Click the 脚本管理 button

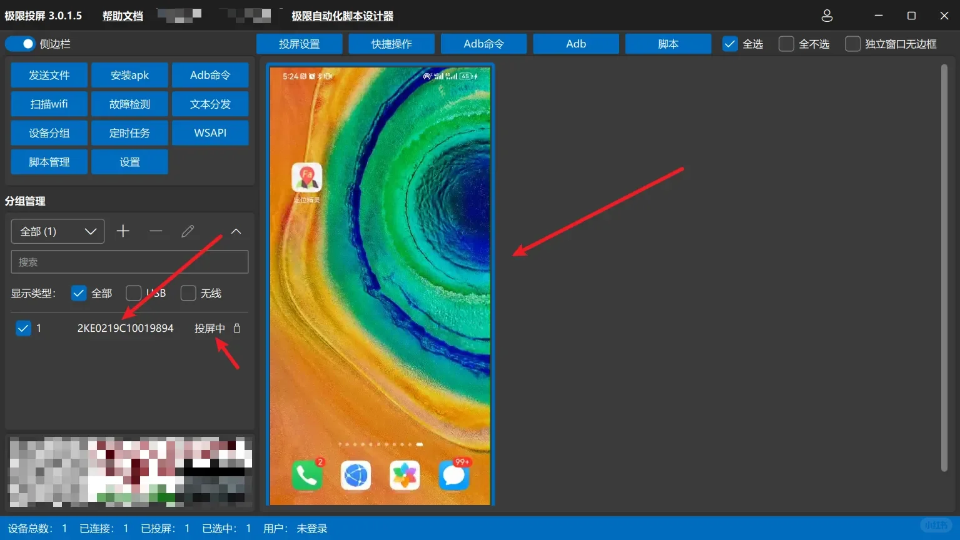(49, 162)
